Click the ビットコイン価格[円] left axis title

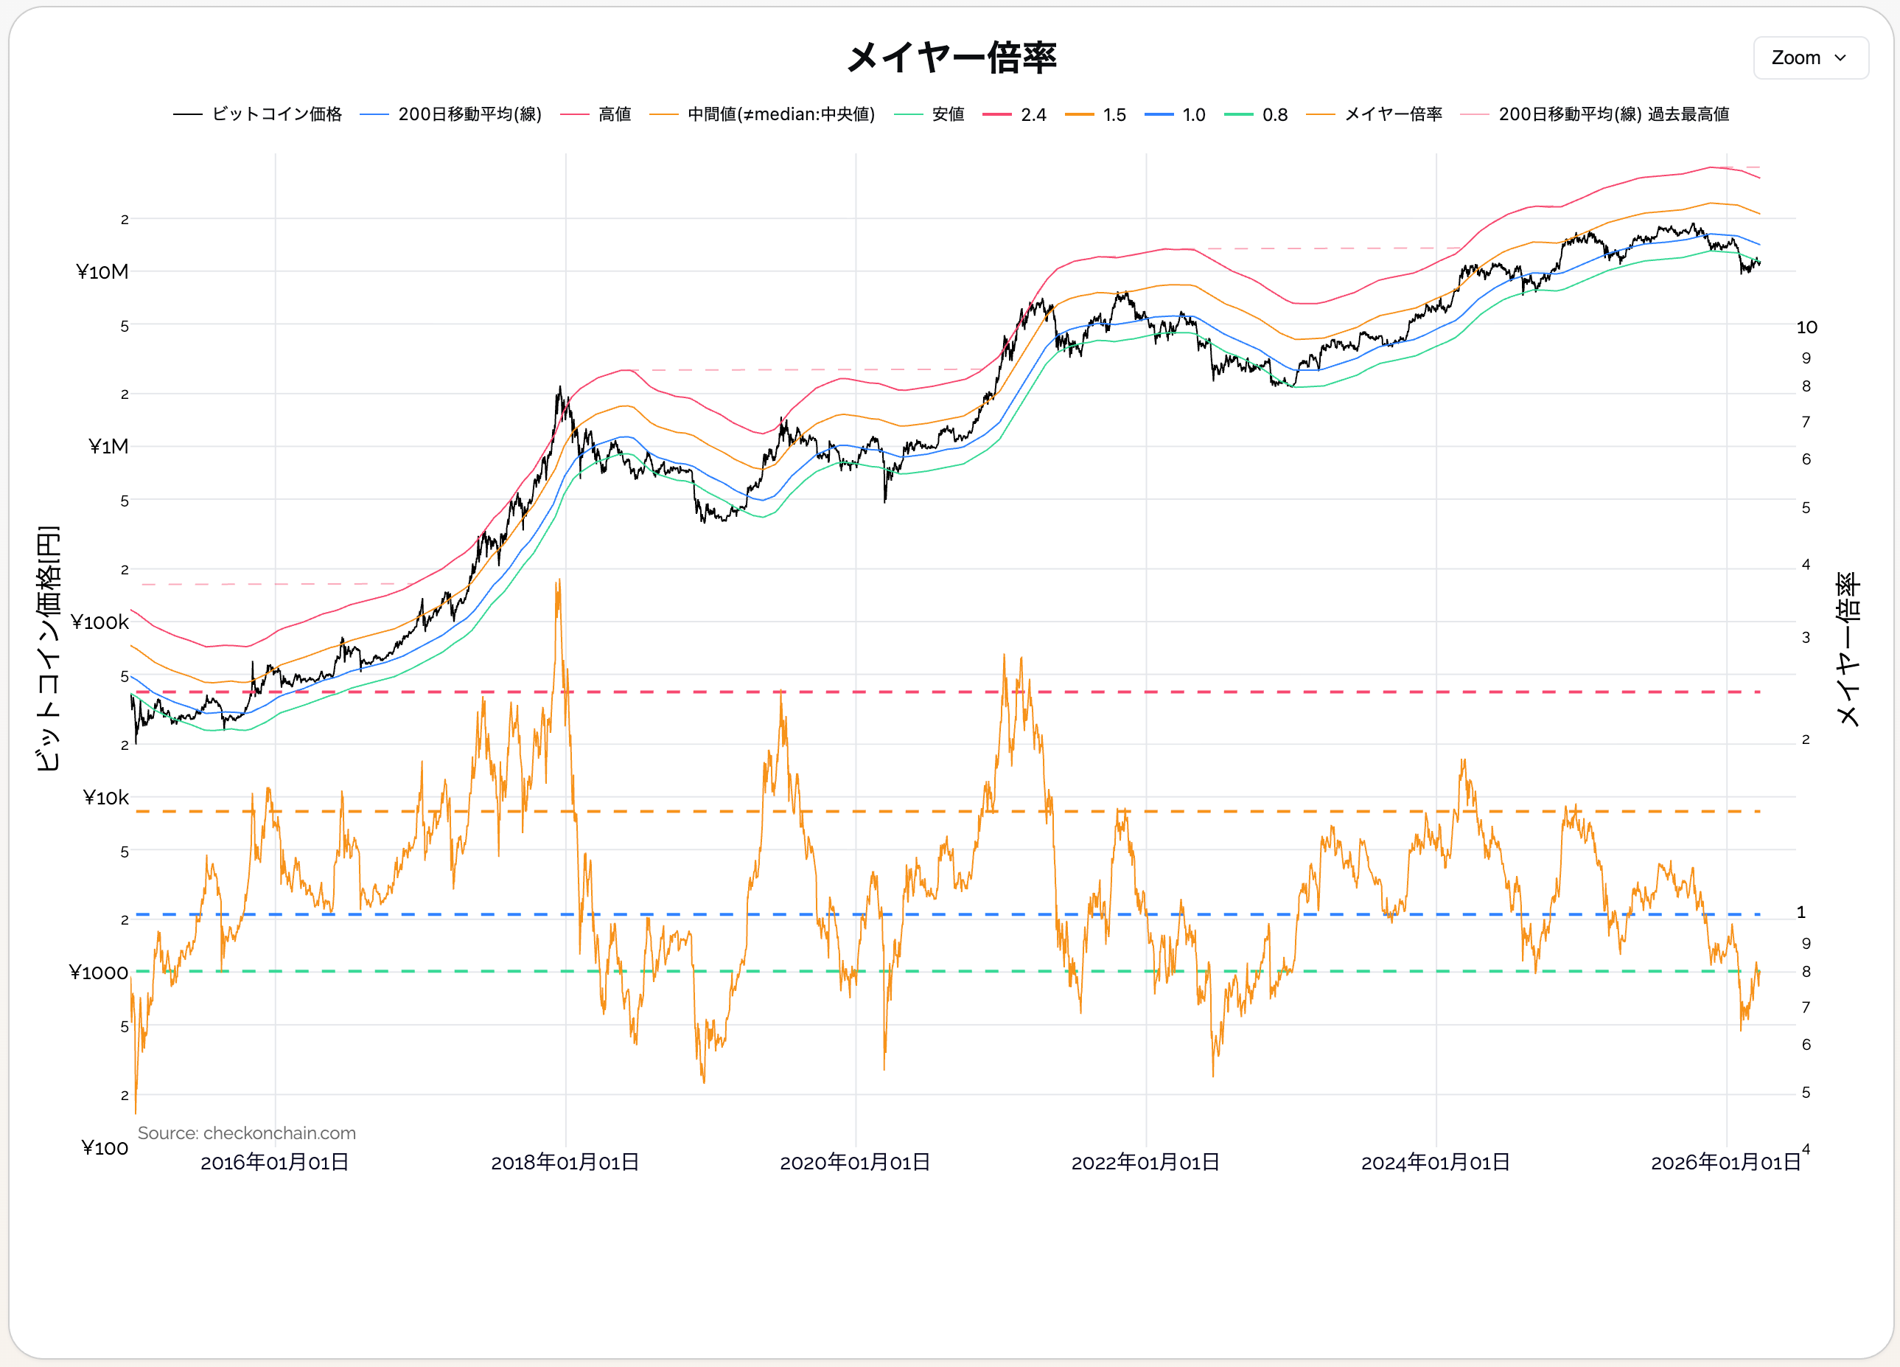tap(48, 648)
